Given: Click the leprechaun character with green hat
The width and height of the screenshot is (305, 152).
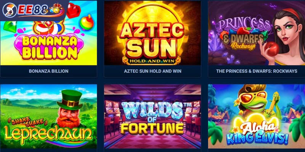Looking at the screenshot, I should 69,109.
